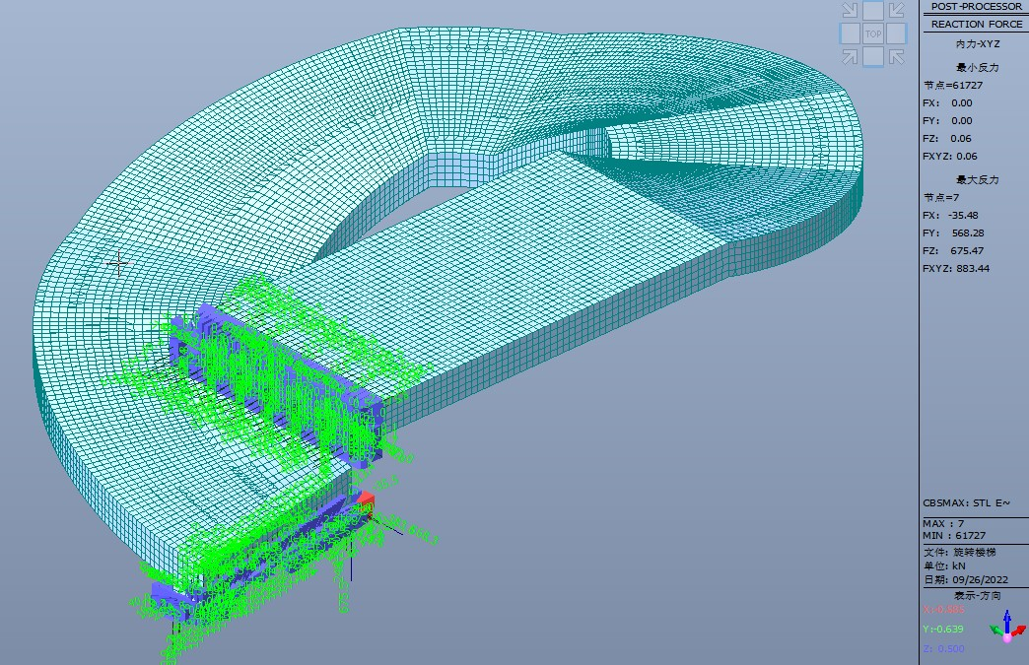Click the FXYZ: 0.06 value

949,156
